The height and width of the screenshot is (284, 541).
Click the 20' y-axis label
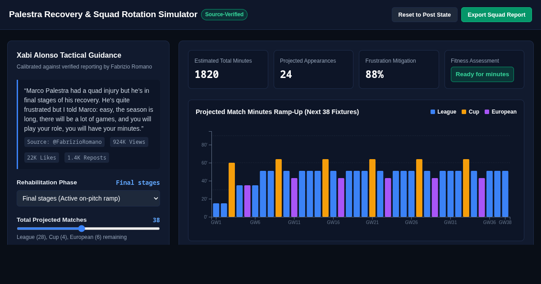[x=204, y=199]
